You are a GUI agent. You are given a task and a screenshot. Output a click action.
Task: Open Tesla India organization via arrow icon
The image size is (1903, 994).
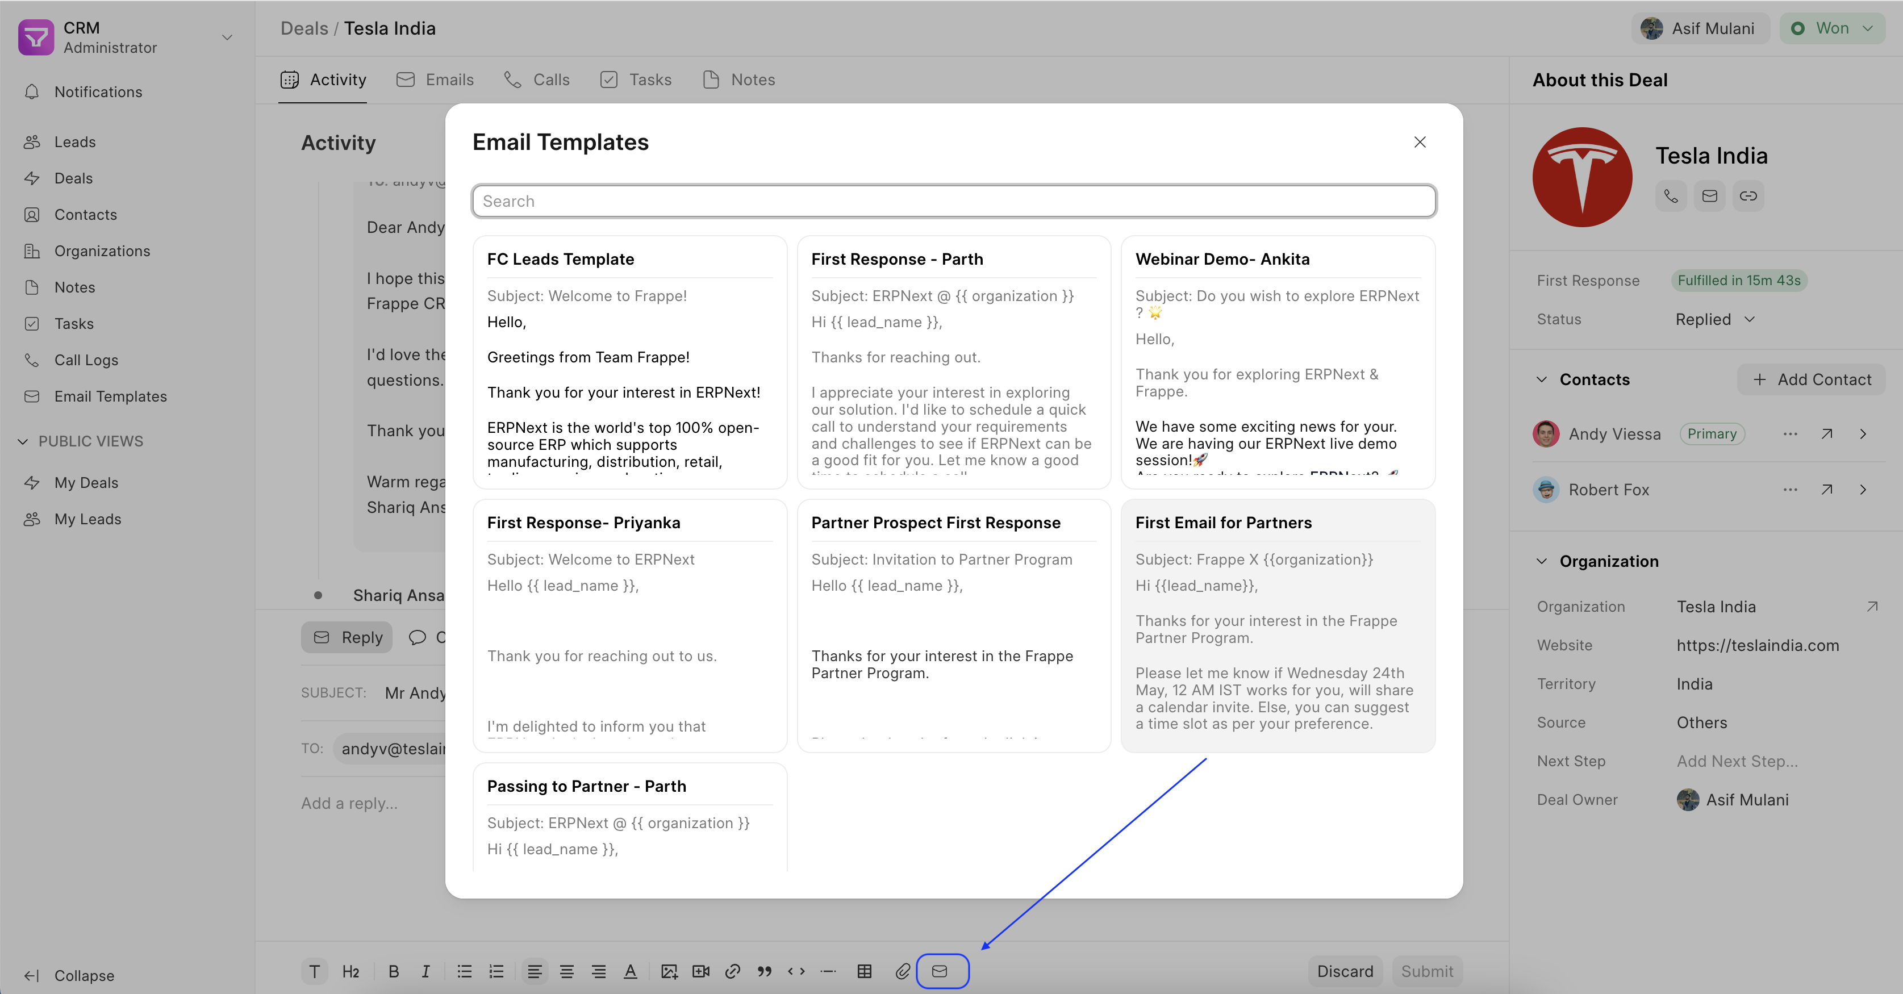click(x=1872, y=606)
